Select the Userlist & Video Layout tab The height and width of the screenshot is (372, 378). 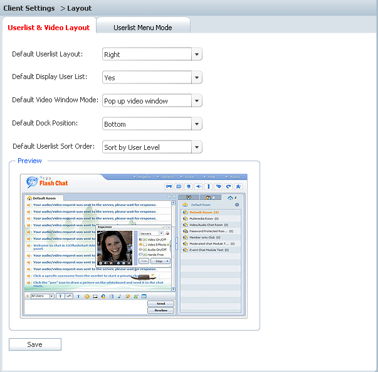click(x=49, y=28)
